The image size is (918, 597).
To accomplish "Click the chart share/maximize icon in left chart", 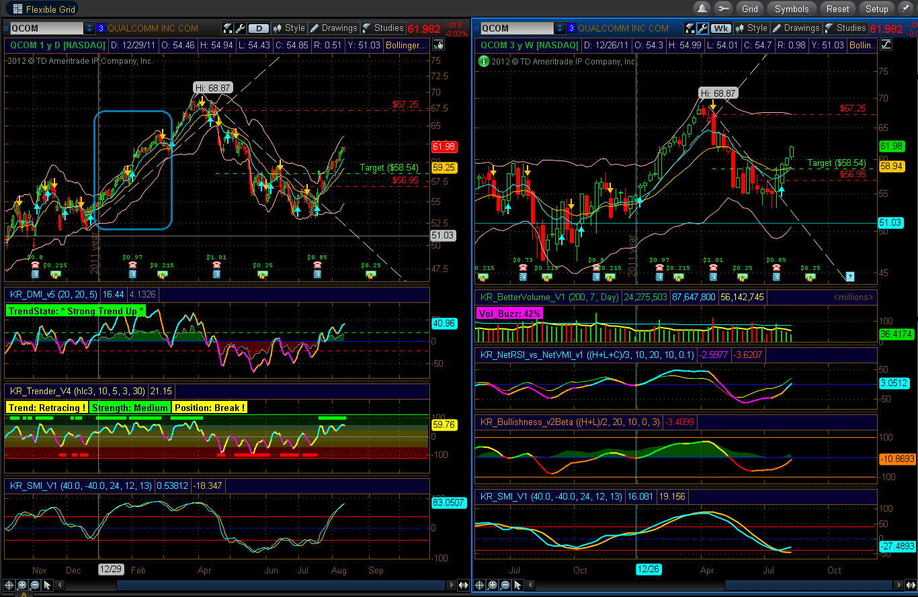I will tap(227, 28).
